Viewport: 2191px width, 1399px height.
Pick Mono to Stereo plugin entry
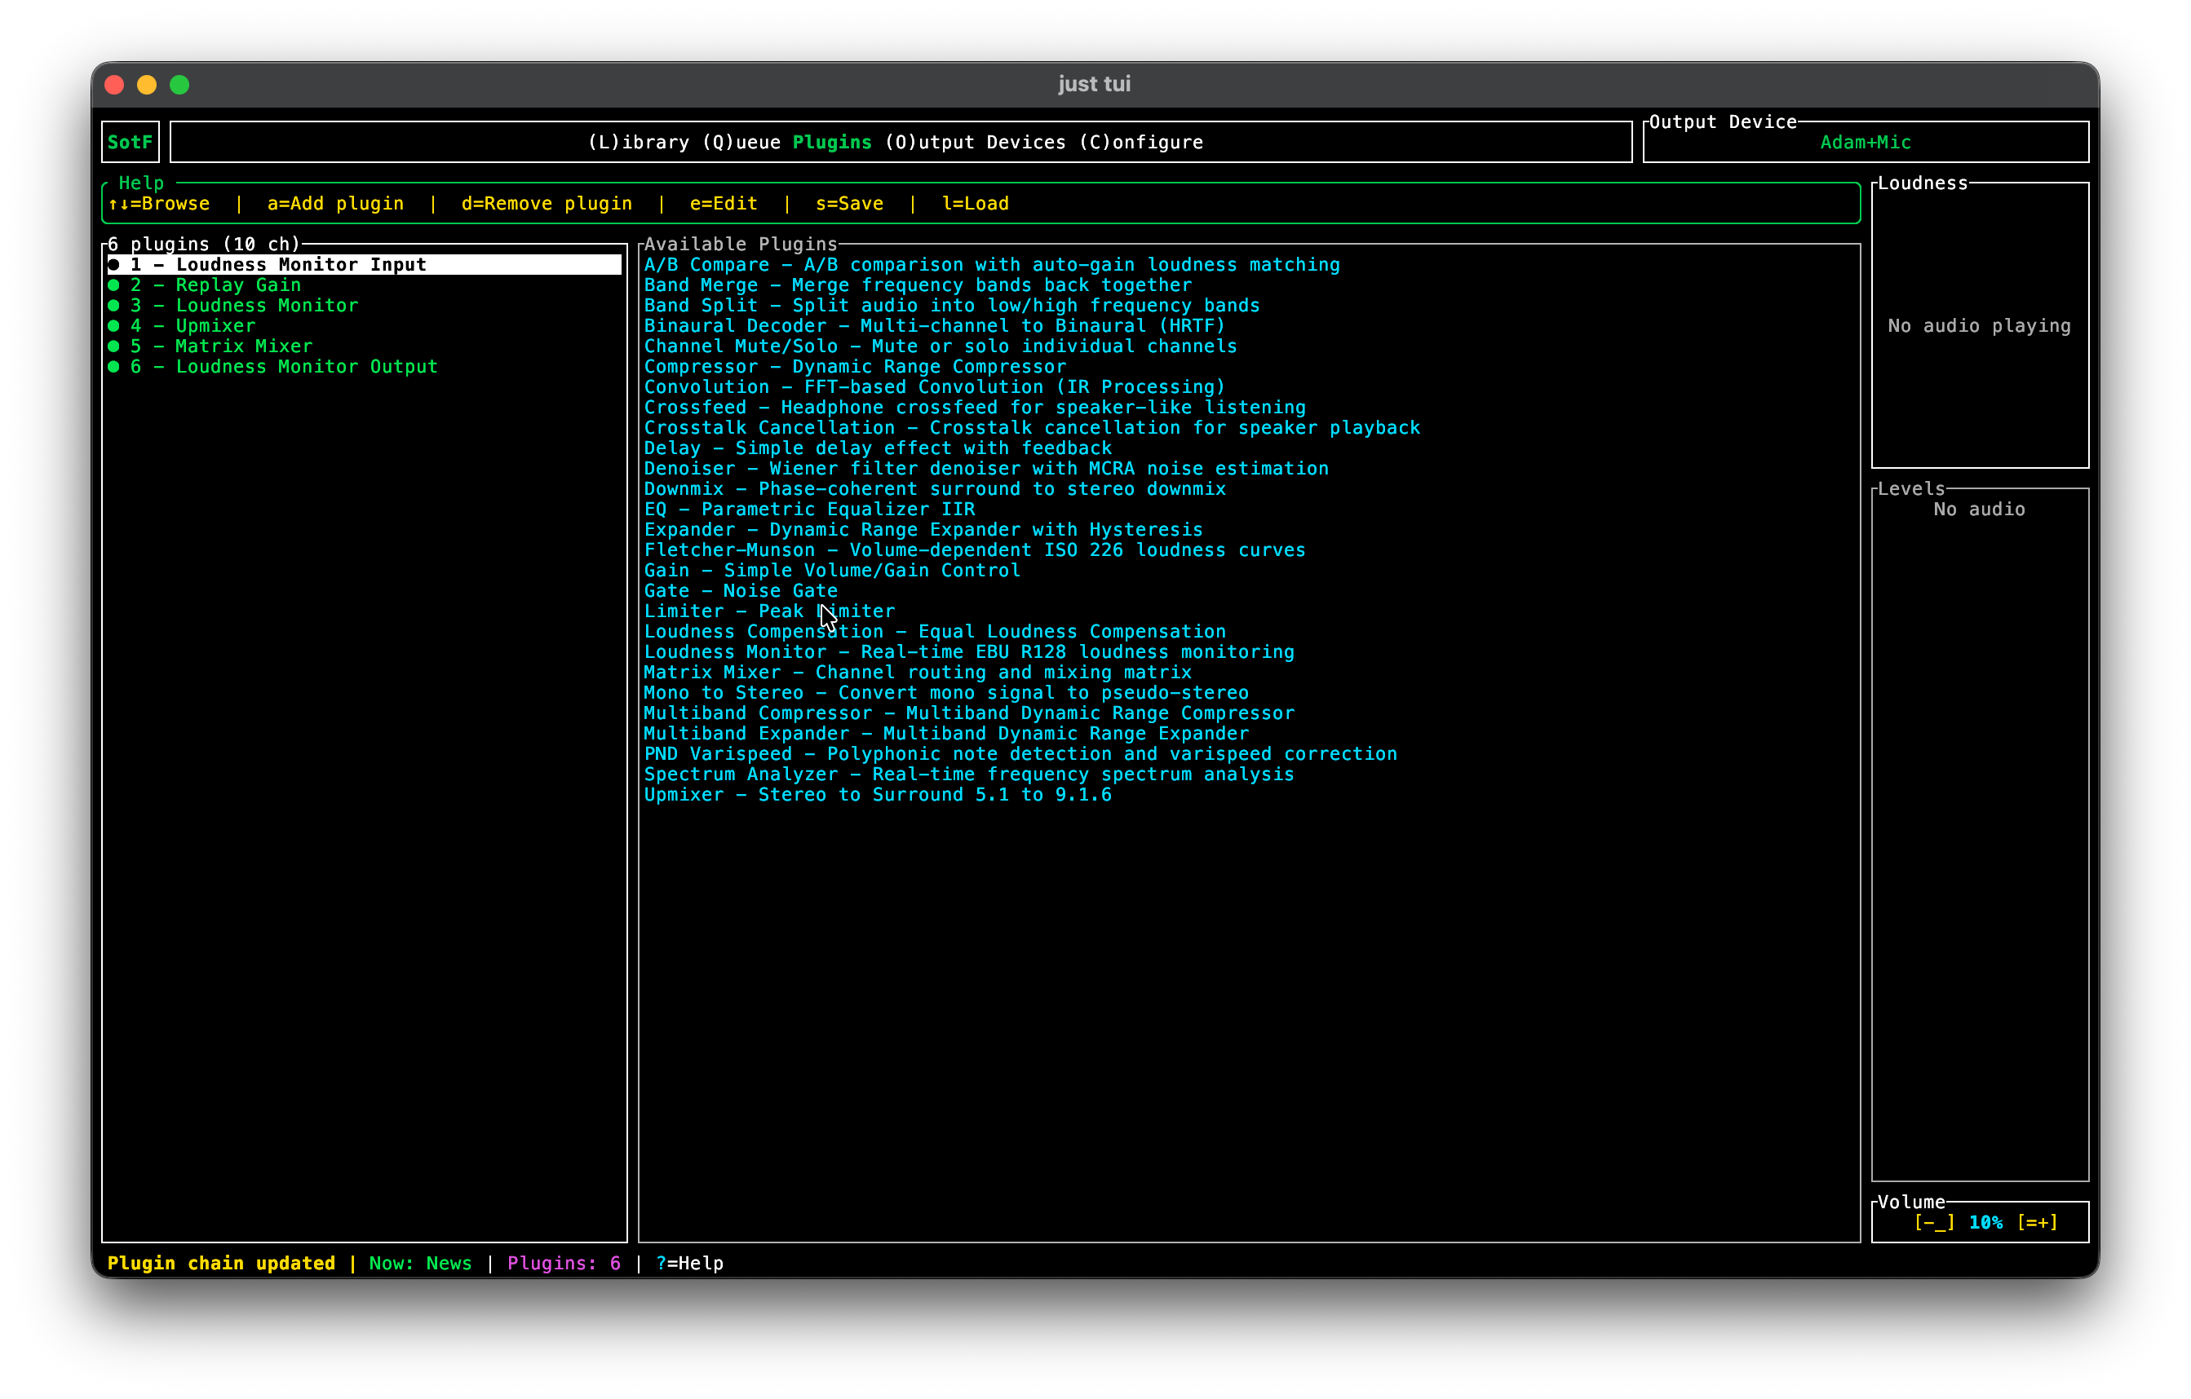pyautogui.click(x=946, y=693)
